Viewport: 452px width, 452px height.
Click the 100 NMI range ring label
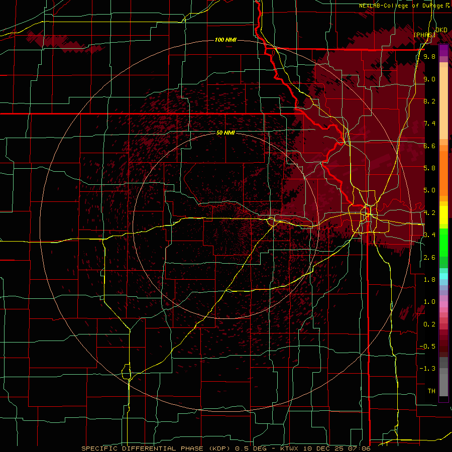coord(225,40)
